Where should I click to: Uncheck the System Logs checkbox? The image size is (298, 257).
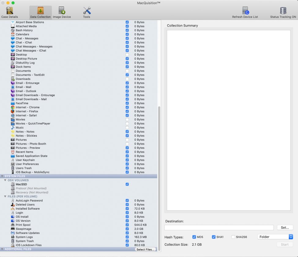pyautogui.click(x=127, y=237)
